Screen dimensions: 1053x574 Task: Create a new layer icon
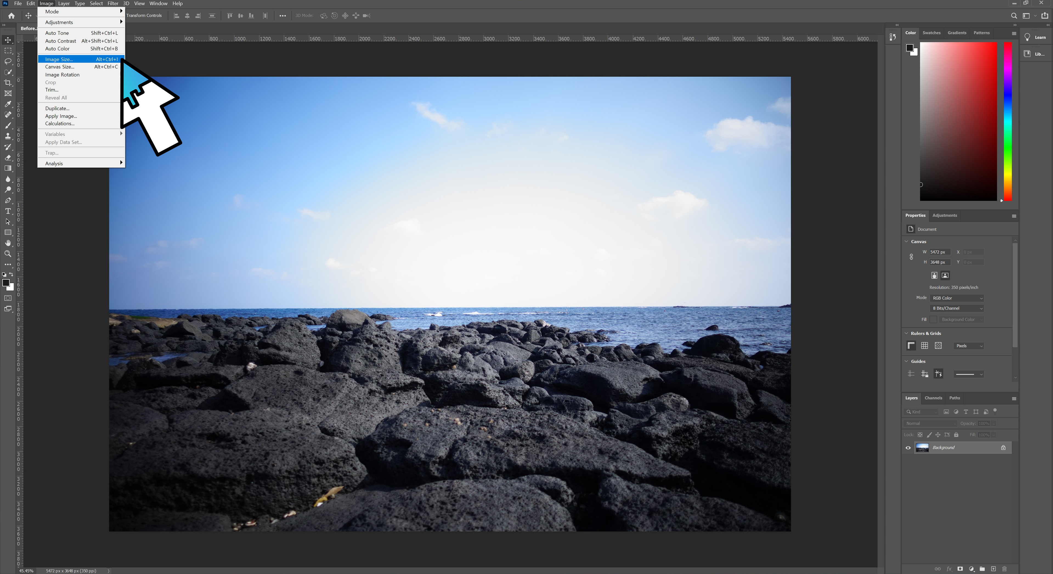click(x=993, y=569)
